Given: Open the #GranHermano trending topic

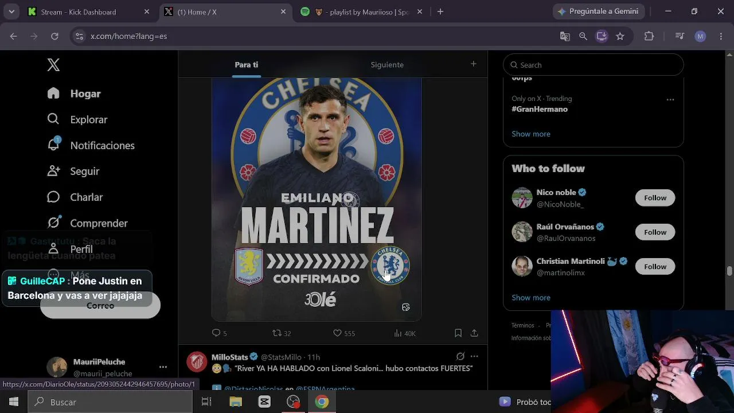Looking at the screenshot, I should click(540, 109).
